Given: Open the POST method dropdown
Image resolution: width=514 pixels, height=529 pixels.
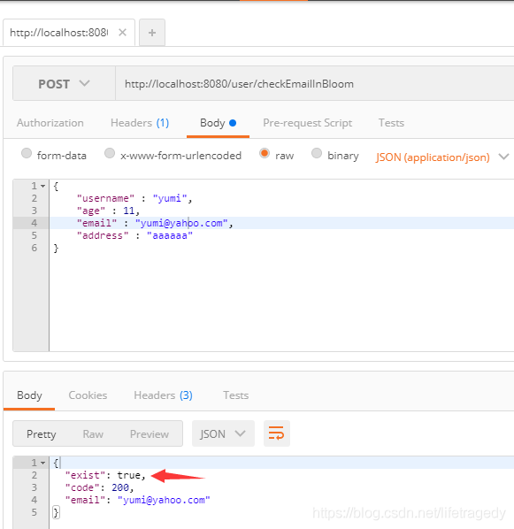Looking at the screenshot, I should pyautogui.click(x=64, y=84).
